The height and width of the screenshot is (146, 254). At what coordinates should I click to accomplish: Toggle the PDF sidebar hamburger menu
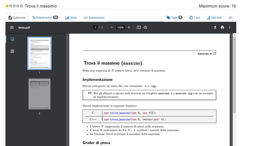12,27
